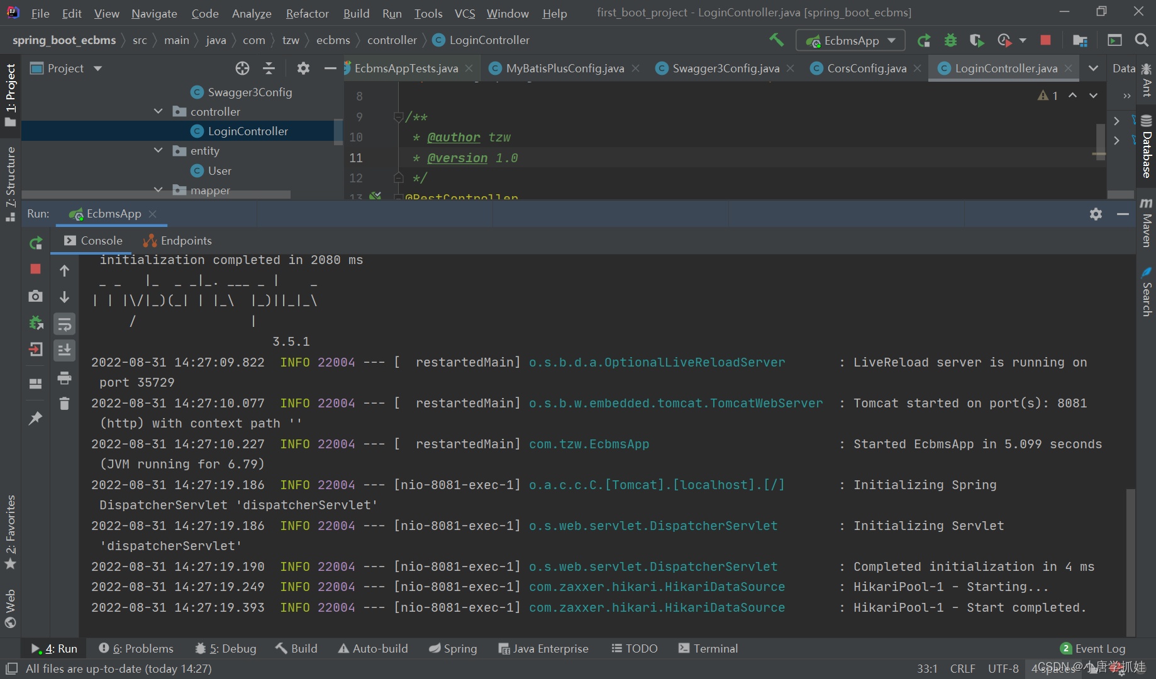Switch to Endpoints tab in Run panel
This screenshot has width=1156, height=679.
pos(177,241)
